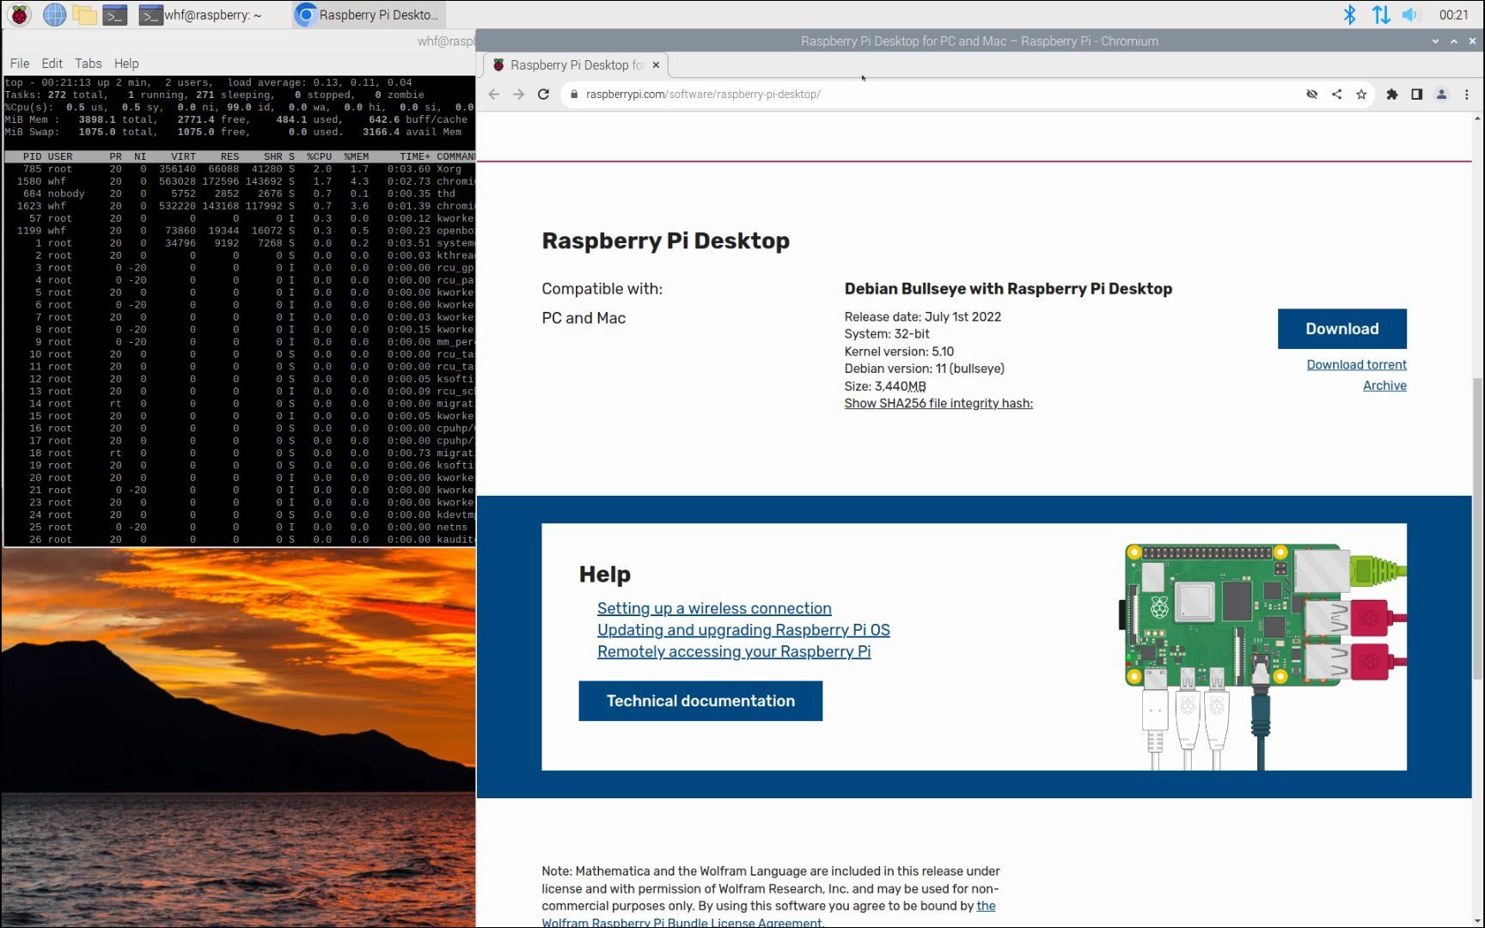The height and width of the screenshot is (928, 1485).
Task: Show SHA256 file integrity hash
Action: pos(938,404)
